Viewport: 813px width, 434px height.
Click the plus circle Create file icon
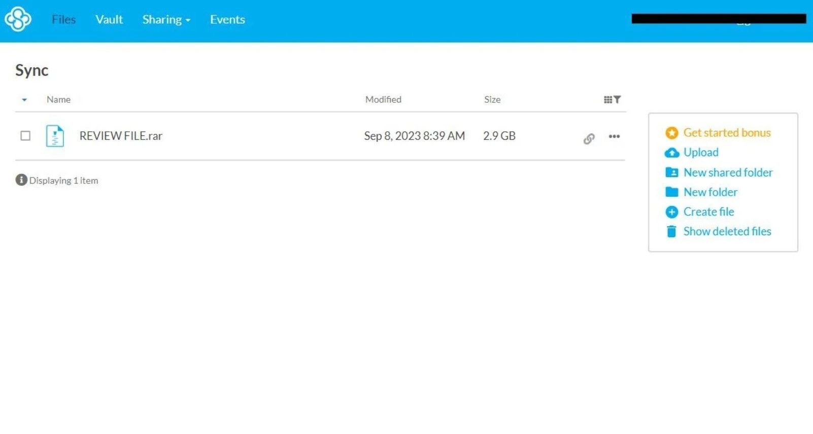click(671, 212)
